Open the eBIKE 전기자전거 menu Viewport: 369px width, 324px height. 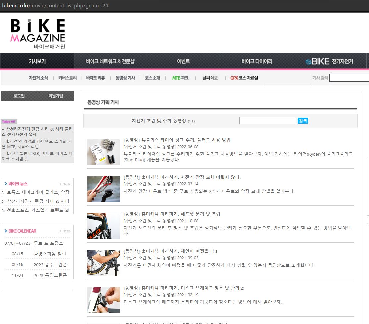[329, 61]
